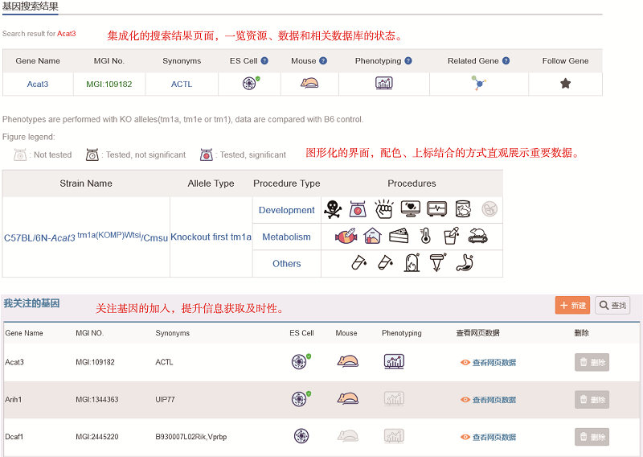Screen dimensions: 643x457
Task: Select the house calorimetry icon in Metabolism
Action: click(x=372, y=236)
